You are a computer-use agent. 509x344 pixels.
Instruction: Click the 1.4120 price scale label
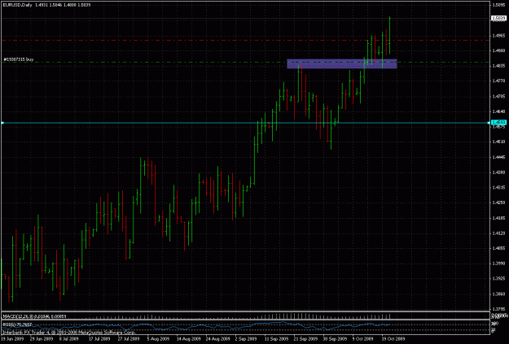pyautogui.click(x=498, y=233)
